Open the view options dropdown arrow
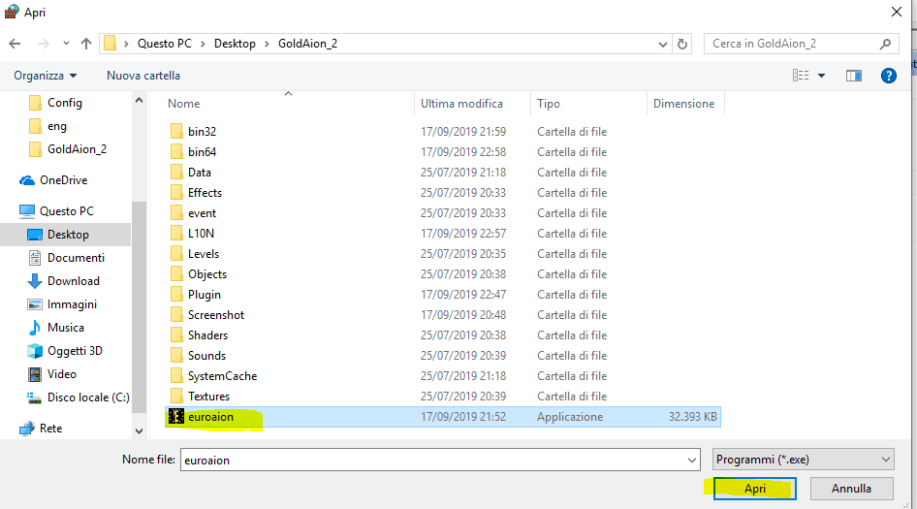917x509 pixels. 822,76
